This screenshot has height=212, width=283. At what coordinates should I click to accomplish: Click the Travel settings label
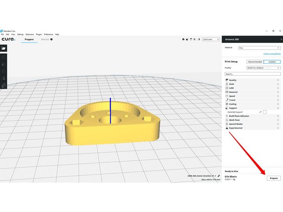point(232,100)
